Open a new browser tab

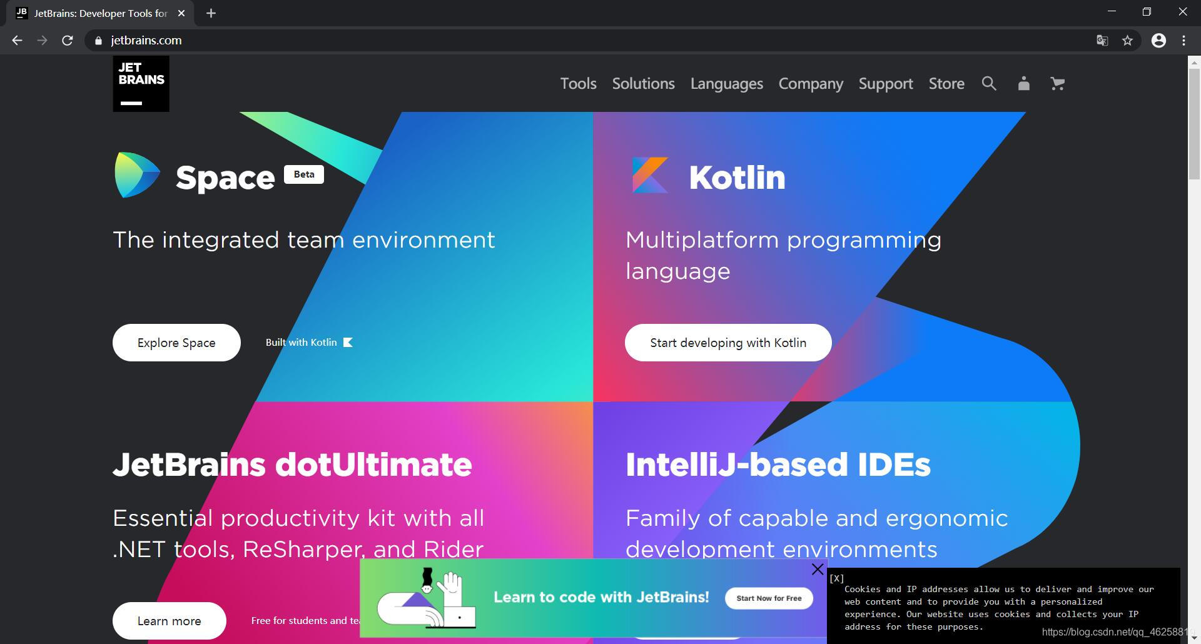pyautogui.click(x=211, y=13)
